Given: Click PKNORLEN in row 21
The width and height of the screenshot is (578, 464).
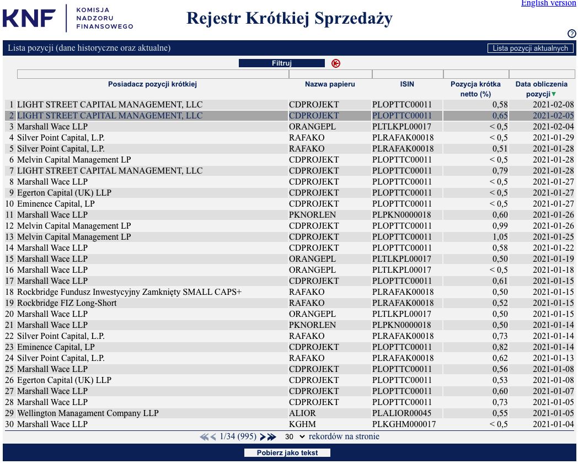Looking at the screenshot, I should coord(312,325).
